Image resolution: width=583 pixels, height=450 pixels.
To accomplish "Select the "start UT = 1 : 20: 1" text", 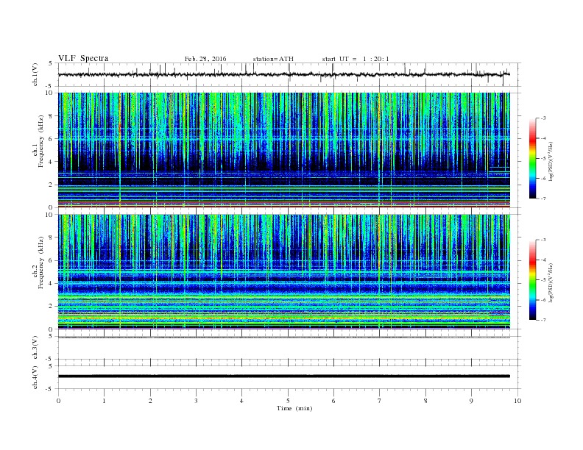I will [x=356, y=59].
